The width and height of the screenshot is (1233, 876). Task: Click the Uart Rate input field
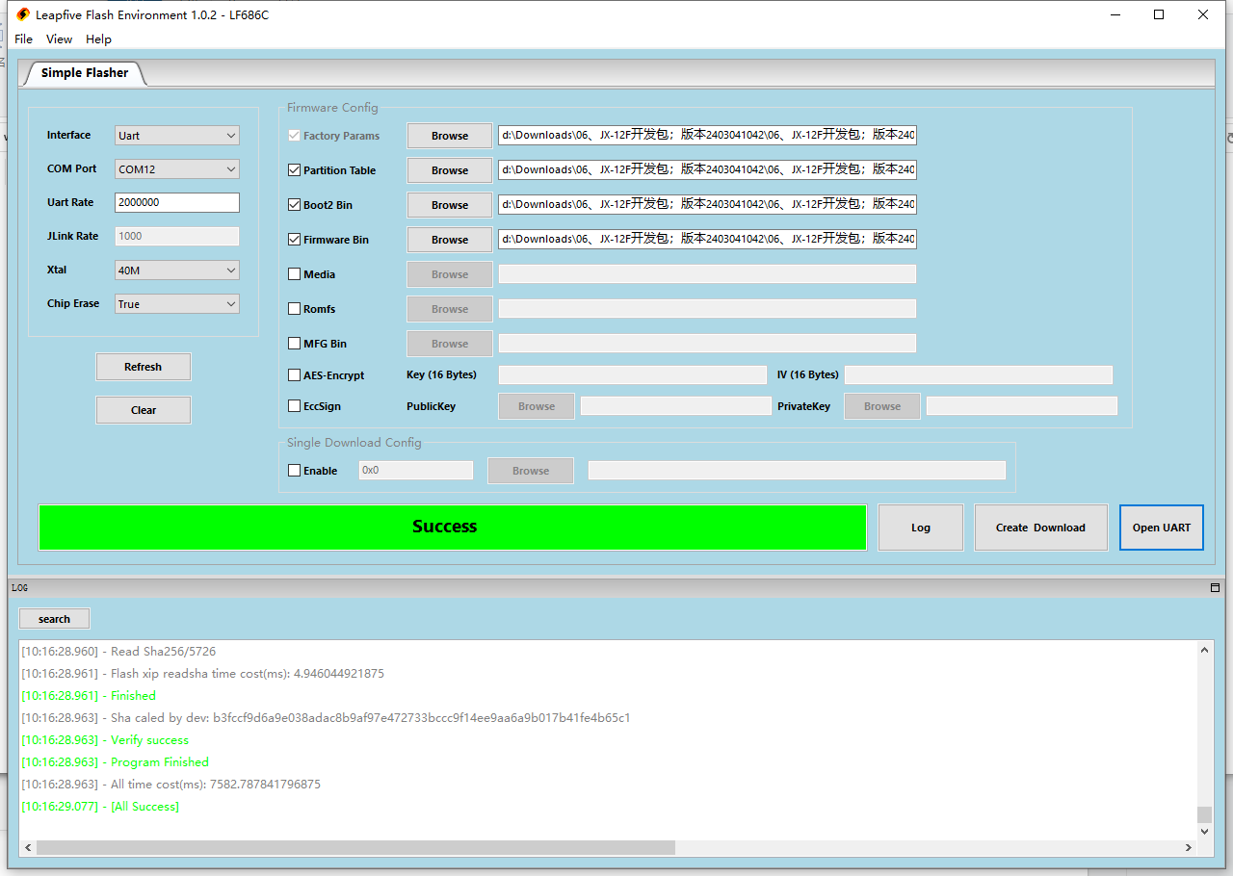click(176, 203)
